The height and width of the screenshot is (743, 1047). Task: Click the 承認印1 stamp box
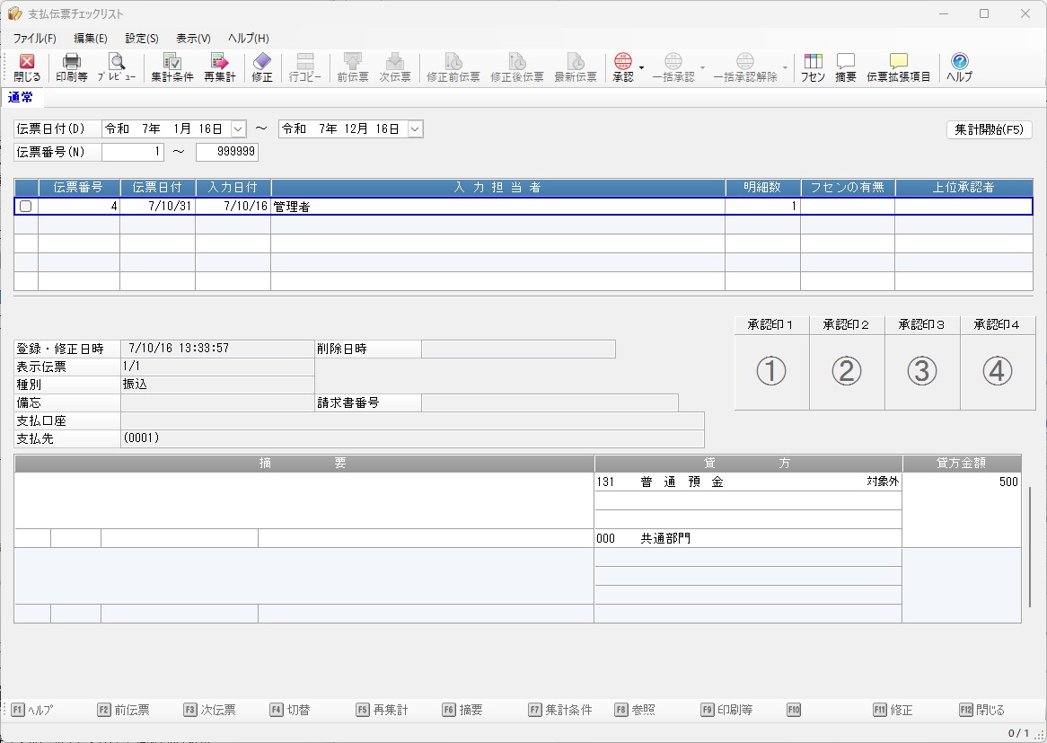point(771,371)
